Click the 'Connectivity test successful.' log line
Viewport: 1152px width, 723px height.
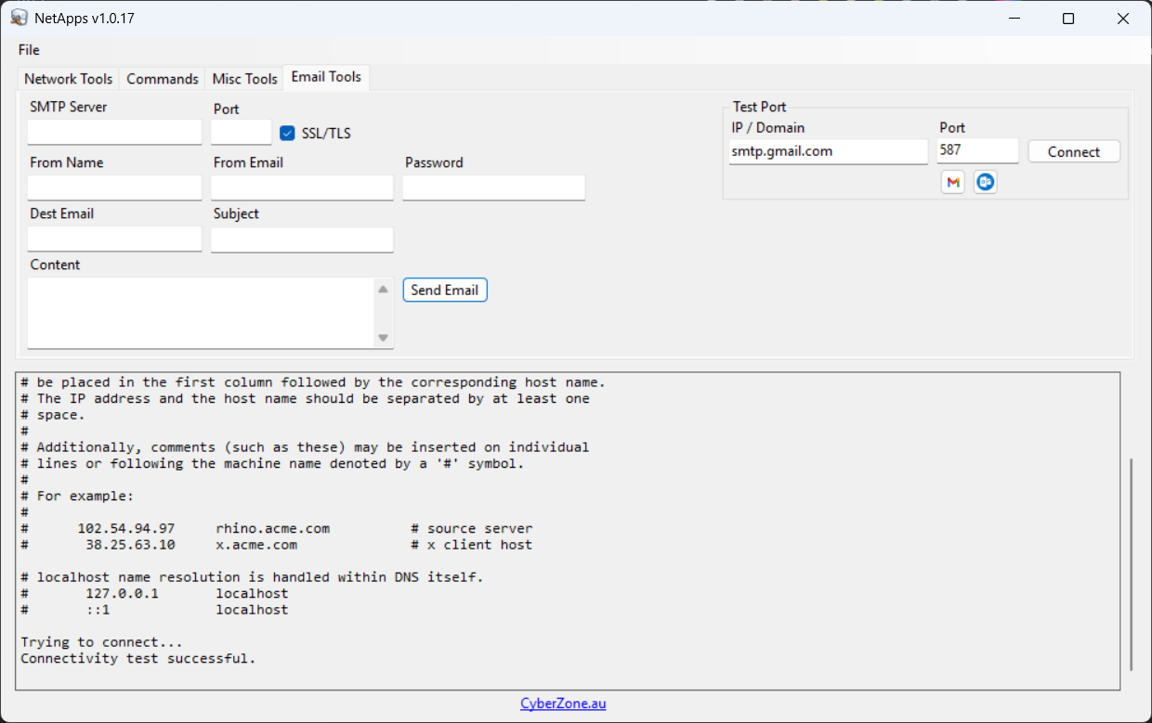[137, 659]
